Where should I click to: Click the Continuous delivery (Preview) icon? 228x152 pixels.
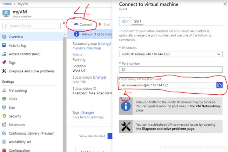[4, 133]
